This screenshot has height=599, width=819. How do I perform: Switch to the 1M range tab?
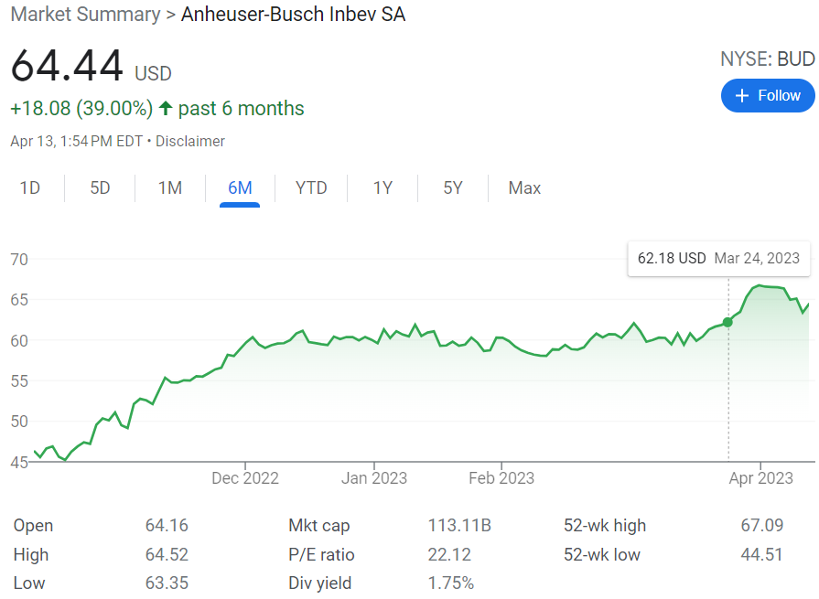(170, 187)
